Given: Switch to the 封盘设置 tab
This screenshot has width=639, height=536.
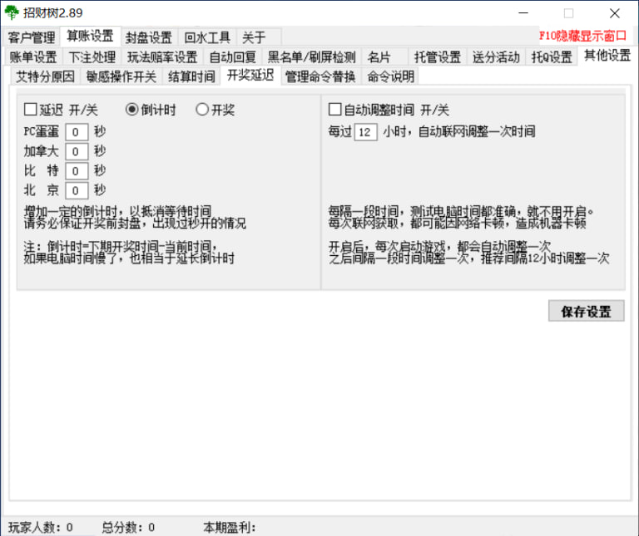Looking at the screenshot, I should [149, 37].
